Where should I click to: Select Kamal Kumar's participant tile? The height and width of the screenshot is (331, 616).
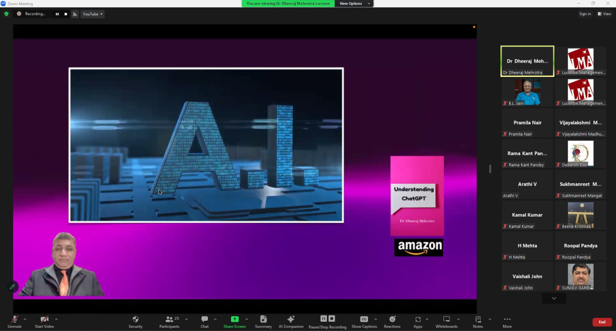tap(527, 215)
